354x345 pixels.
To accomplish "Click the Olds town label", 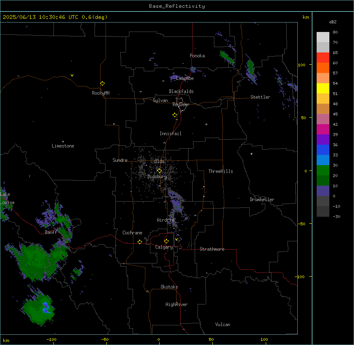I will pos(160,161).
